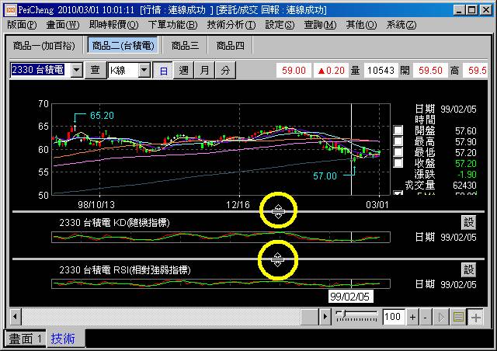
Task: Click the zoom out minus button
Action: (426, 317)
